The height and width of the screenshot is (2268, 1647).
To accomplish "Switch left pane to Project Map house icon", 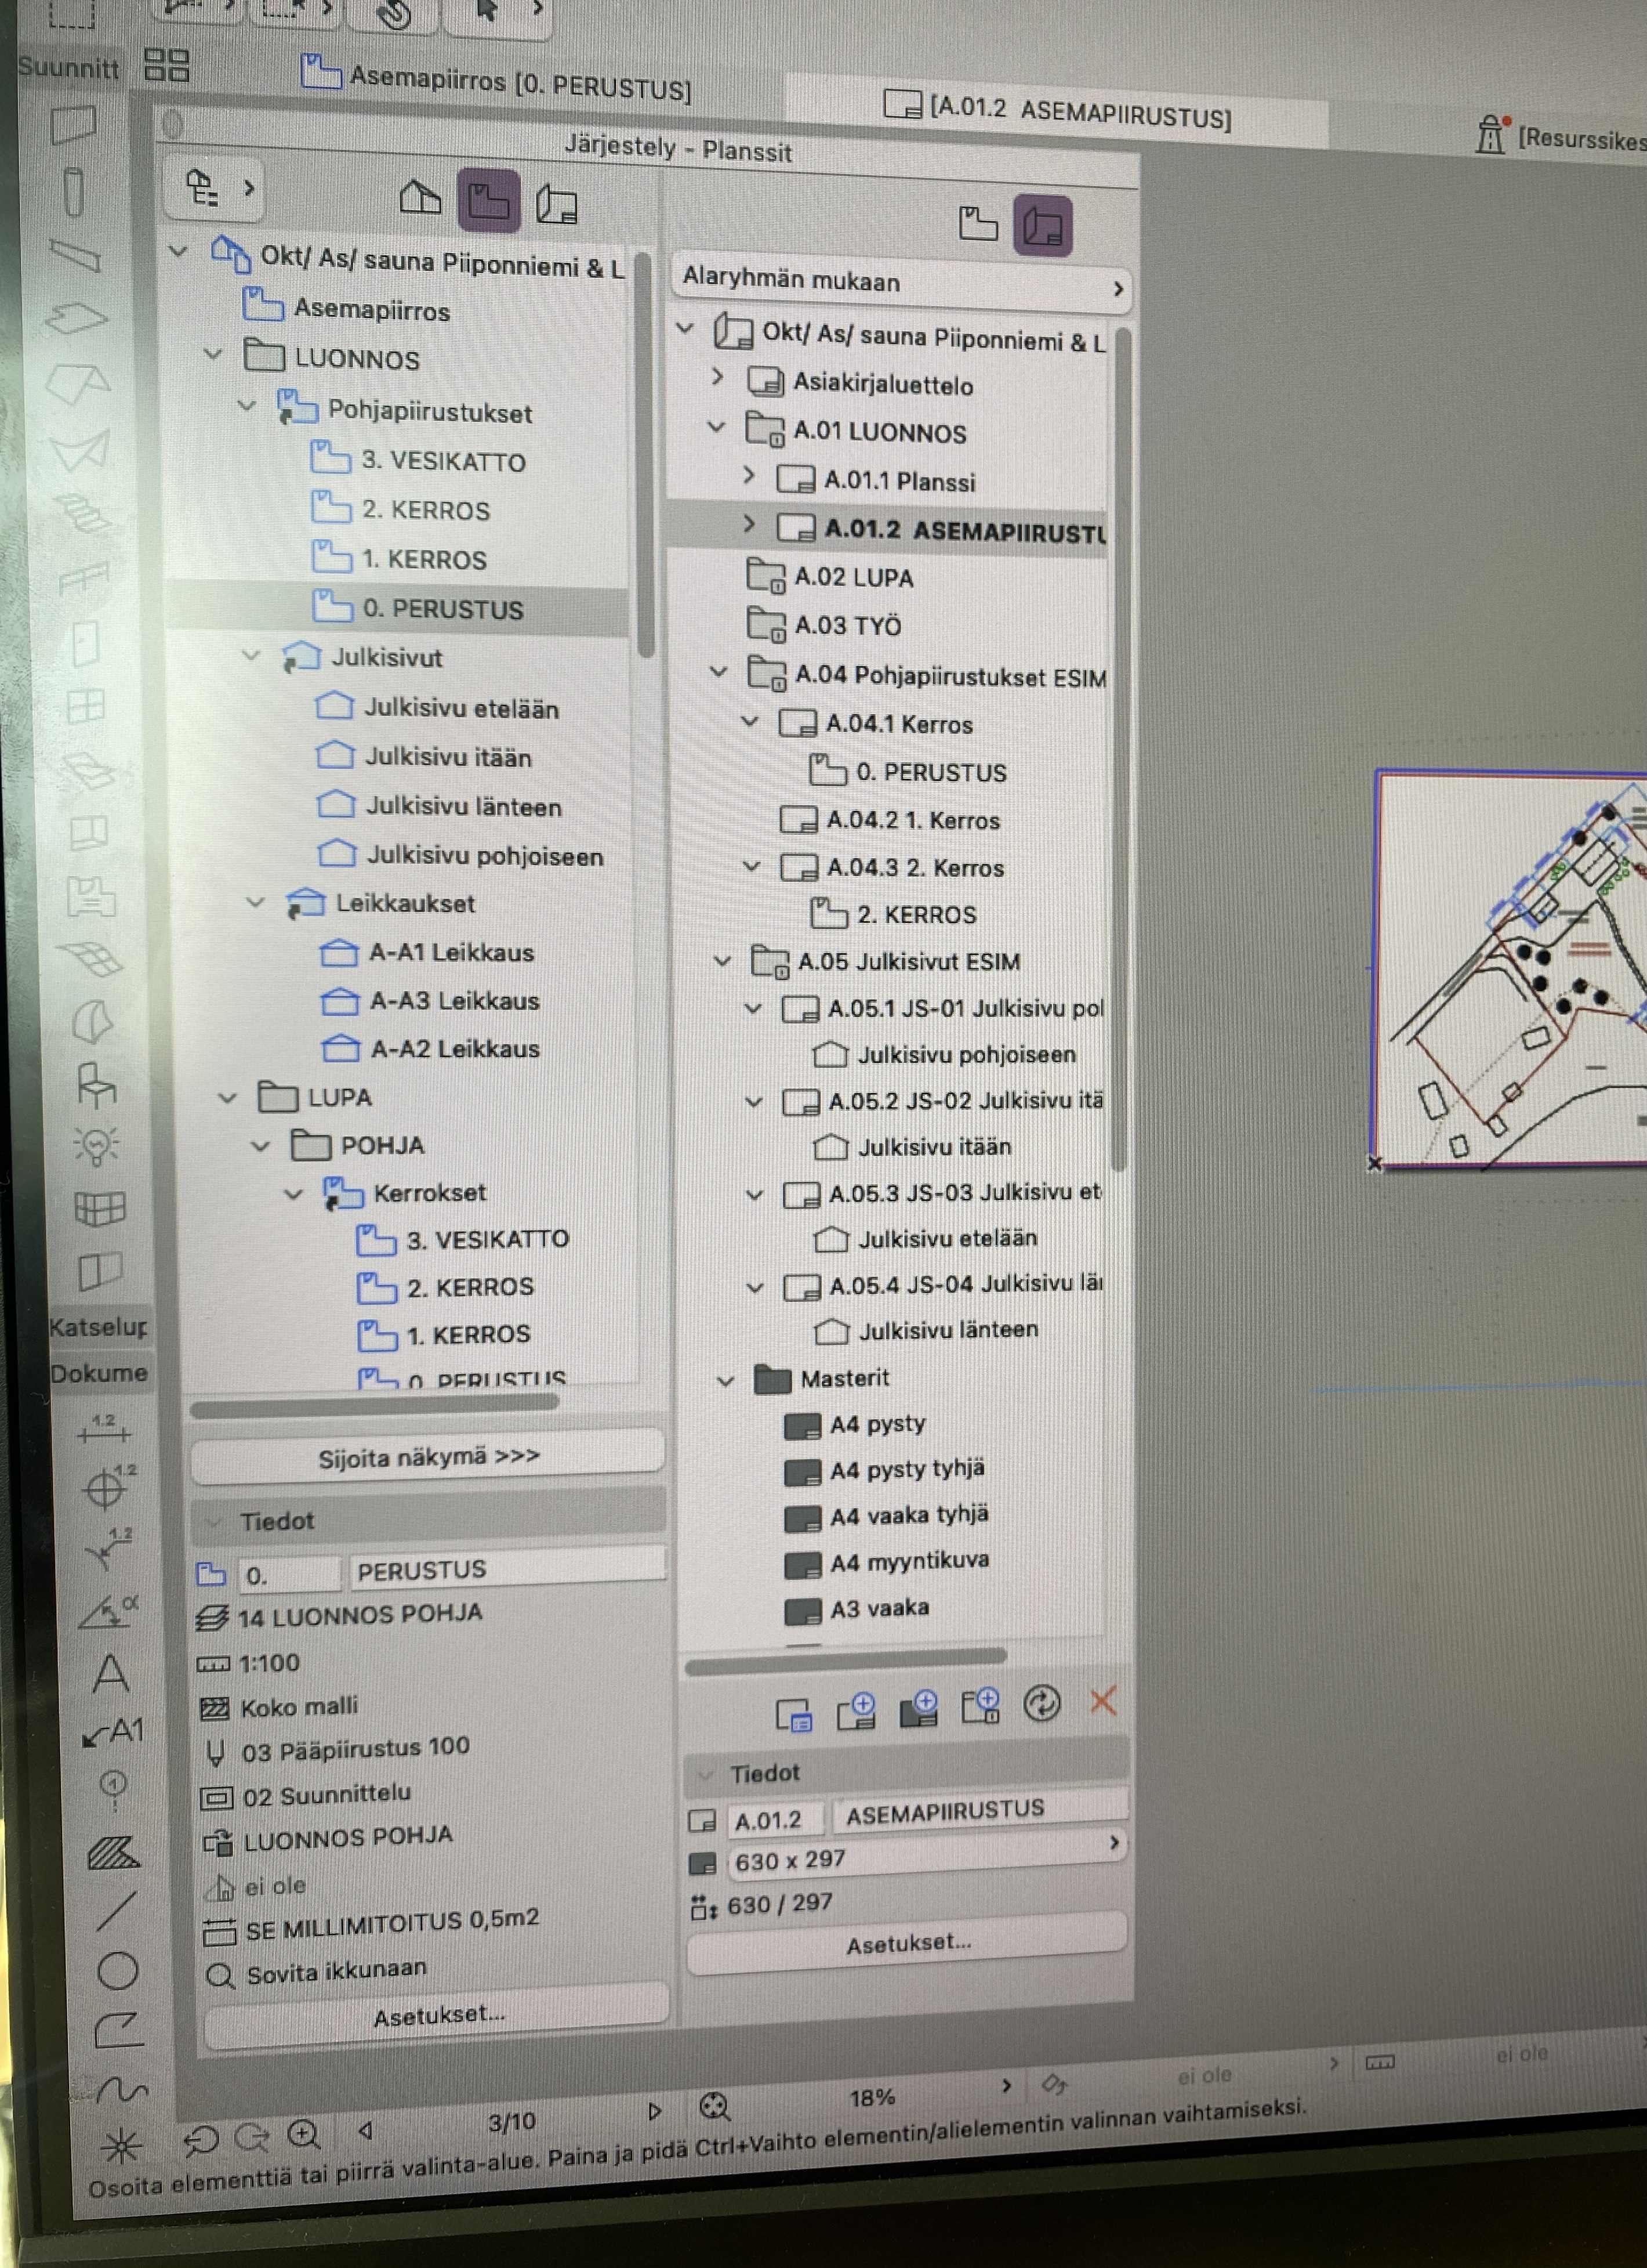I will [x=420, y=197].
